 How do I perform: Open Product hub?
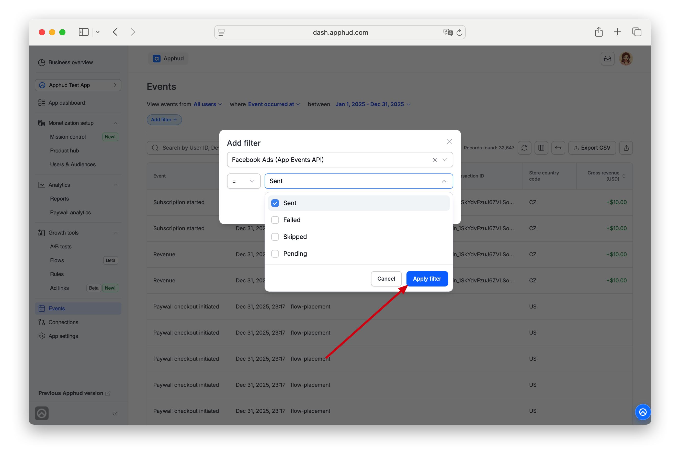(x=64, y=150)
